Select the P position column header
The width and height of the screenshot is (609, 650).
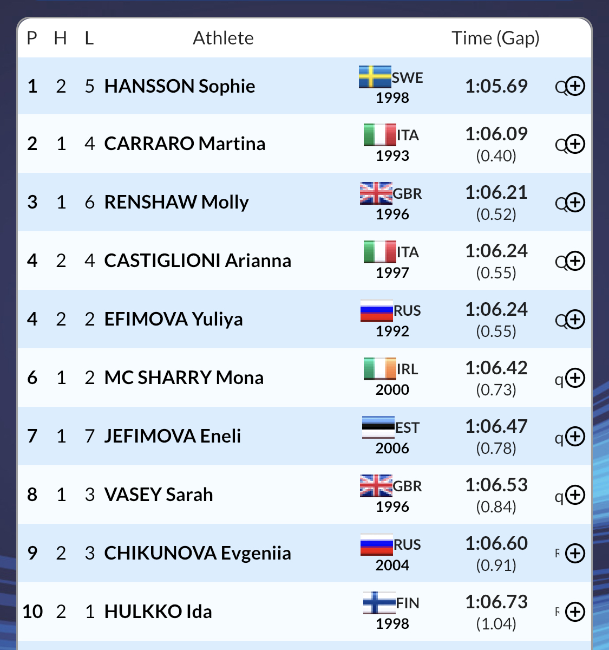[32, 38]
